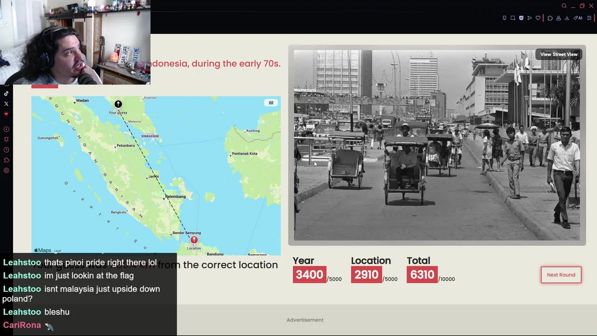Click the Year score 3400
Image resolution: width=597 pixels, height=336 pixels.
[309, 275]
